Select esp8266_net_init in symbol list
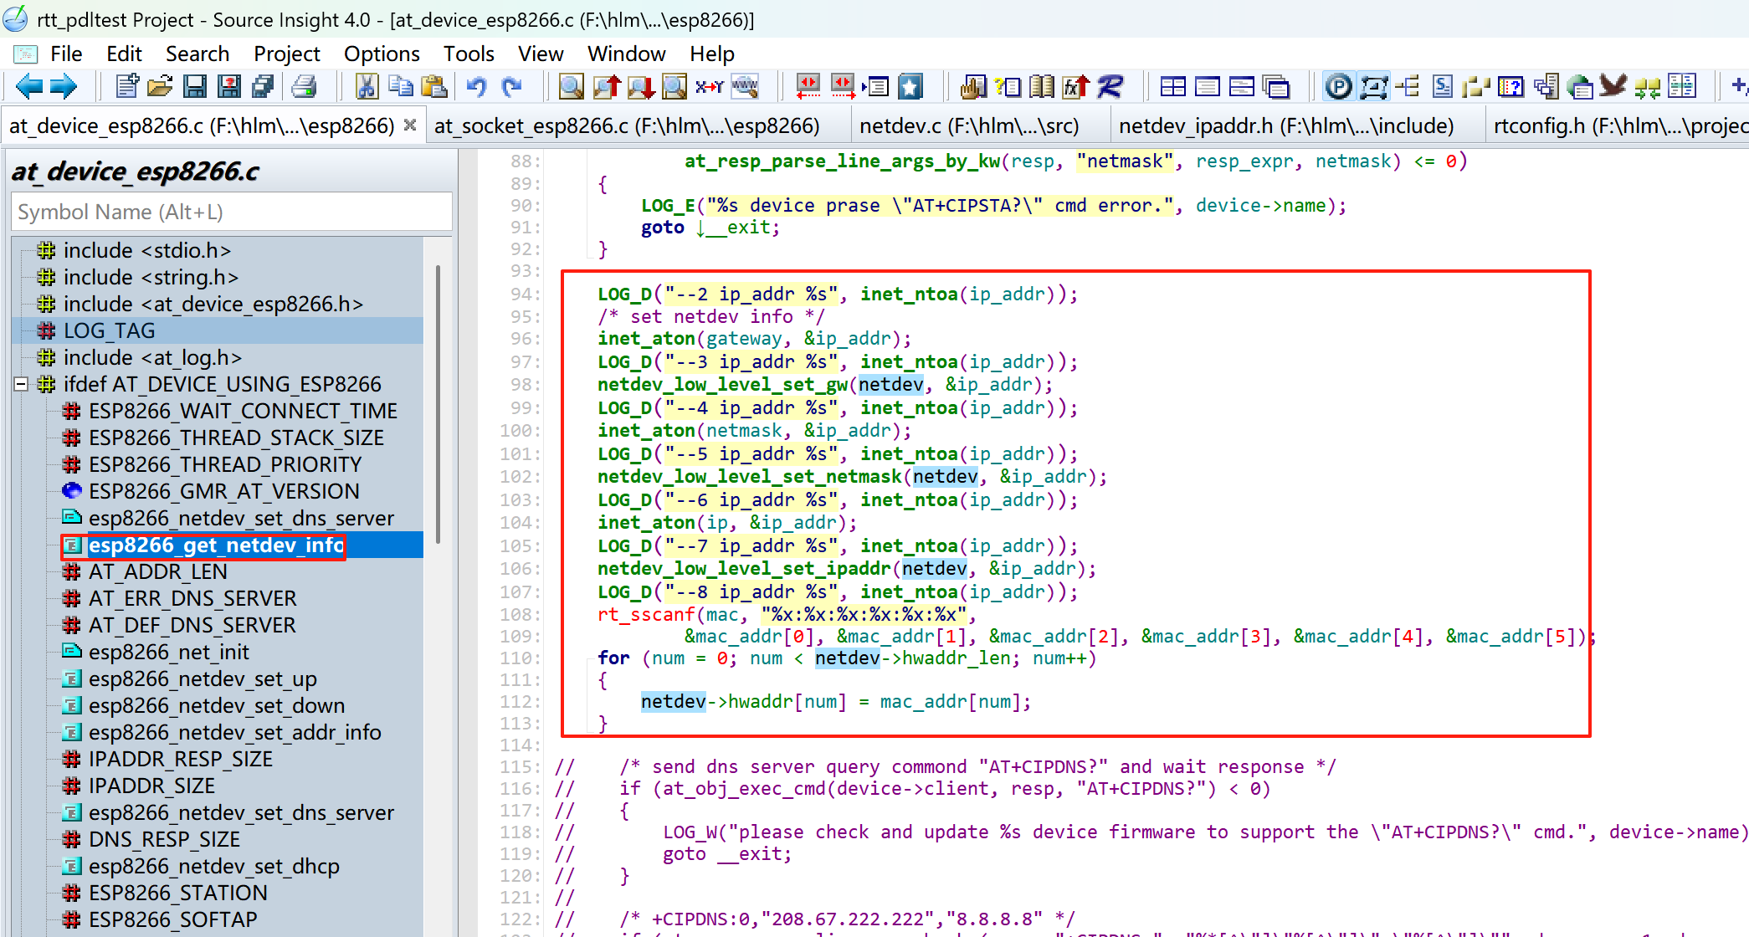This screenshot has height=937, width=1749. click(168, 652)
